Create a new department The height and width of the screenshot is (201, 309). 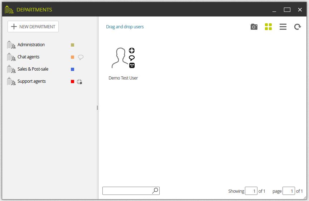pos(33,27)
